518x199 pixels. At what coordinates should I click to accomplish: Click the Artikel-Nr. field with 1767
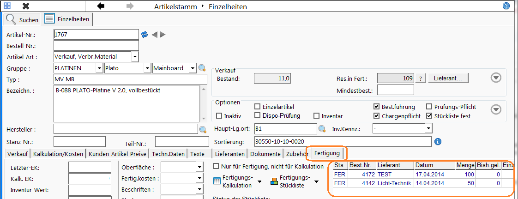coord(96,34)
